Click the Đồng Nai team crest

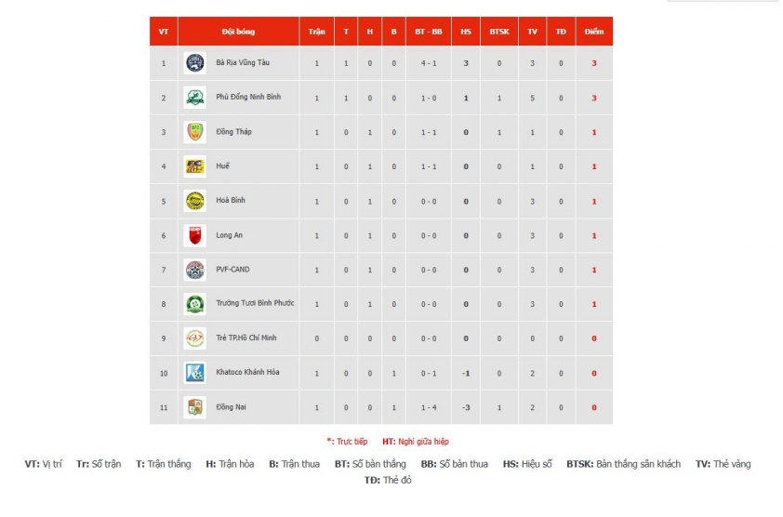click(194, 407)
